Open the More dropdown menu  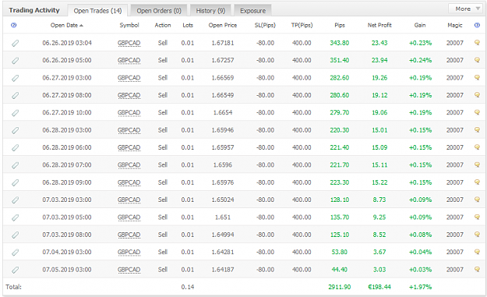pos(465,9)
